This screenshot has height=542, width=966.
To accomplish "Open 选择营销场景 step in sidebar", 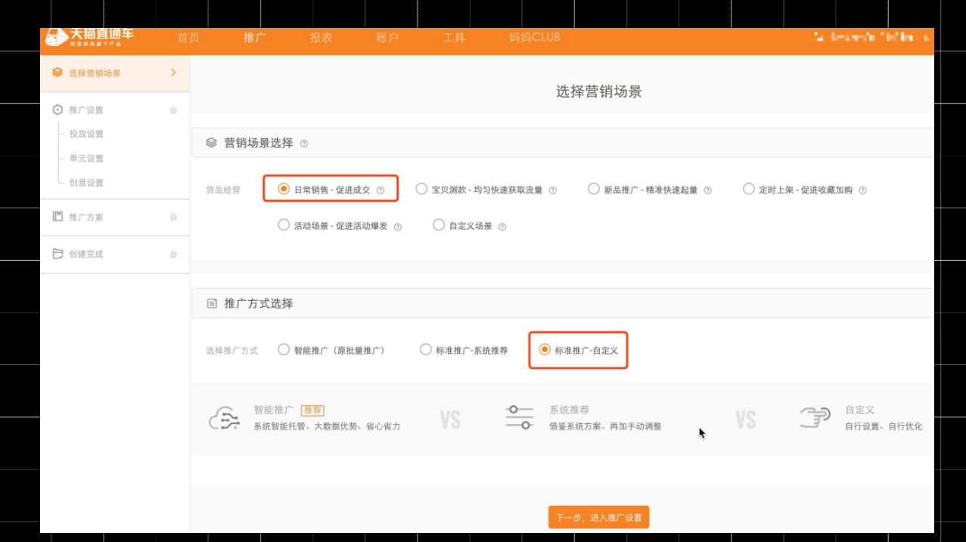I will point(114,73).
